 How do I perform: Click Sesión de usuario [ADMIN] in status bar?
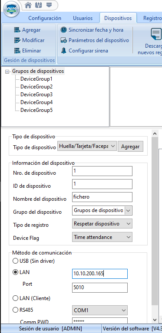[51, 329]
